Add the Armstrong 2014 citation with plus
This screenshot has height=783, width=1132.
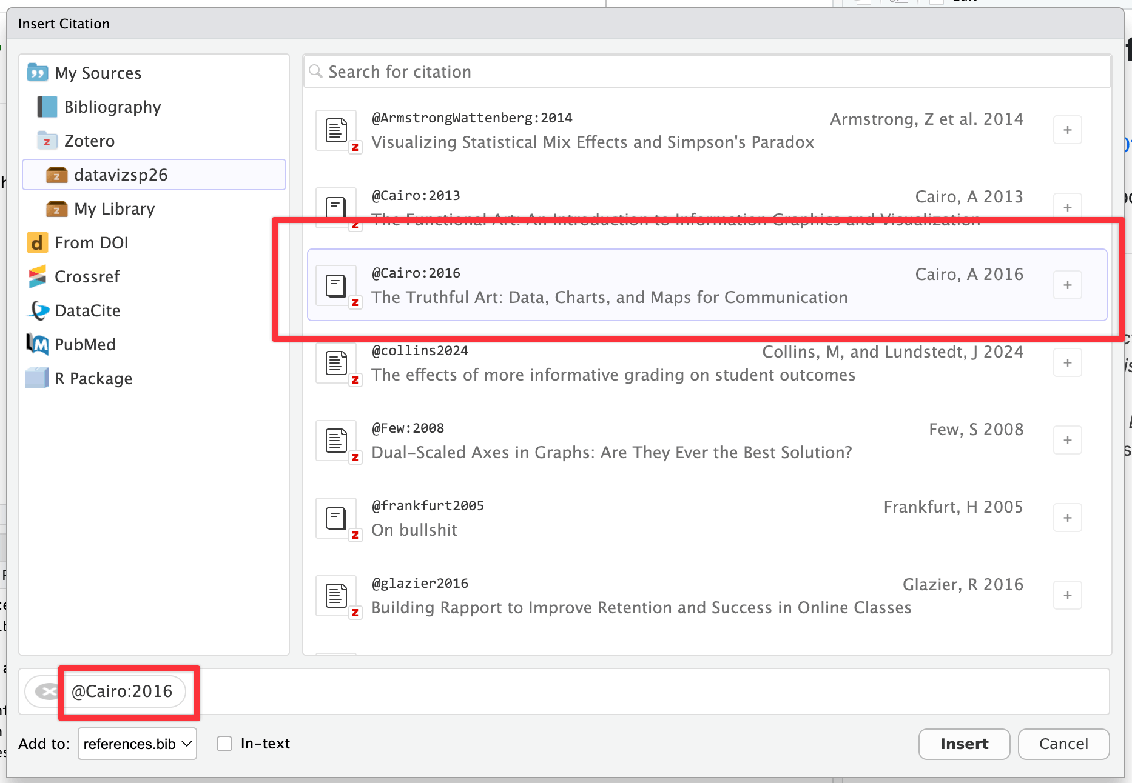click(1067, 130)
